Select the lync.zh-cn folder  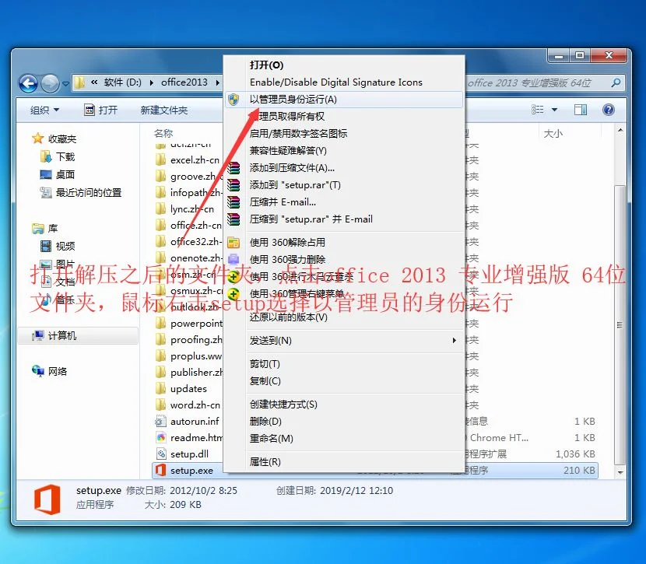pyautogui.click(x=185, y=209)
